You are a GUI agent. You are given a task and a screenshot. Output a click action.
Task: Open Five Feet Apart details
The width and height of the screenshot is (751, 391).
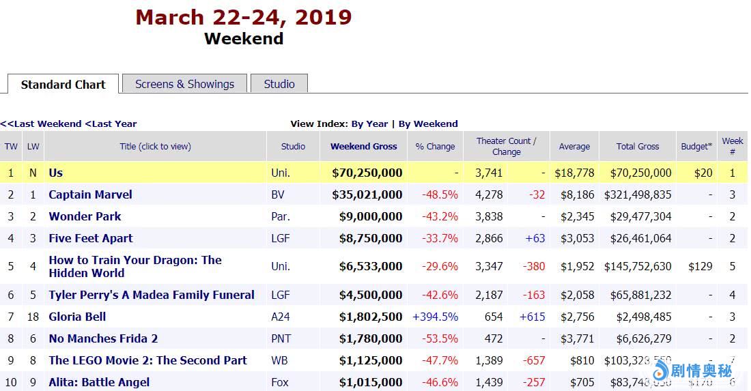coord(91,238)
